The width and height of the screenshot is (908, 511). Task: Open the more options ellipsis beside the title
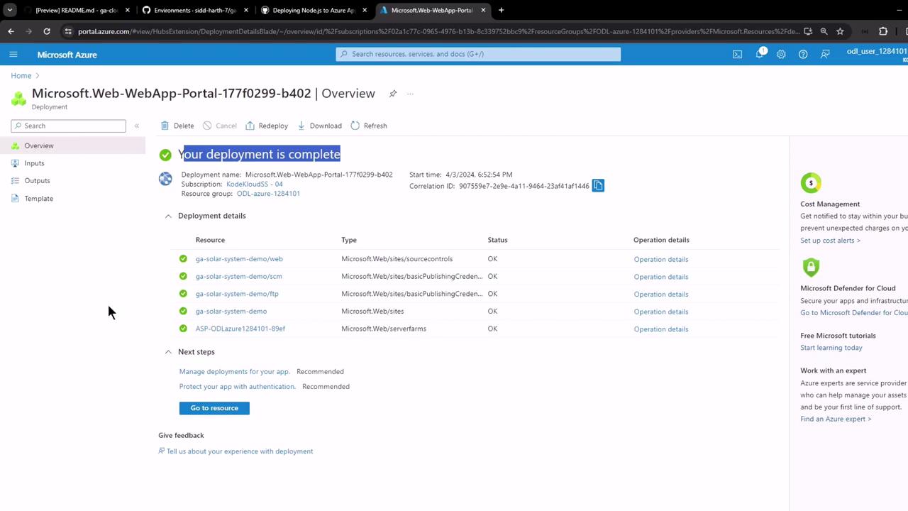[410, 94]
